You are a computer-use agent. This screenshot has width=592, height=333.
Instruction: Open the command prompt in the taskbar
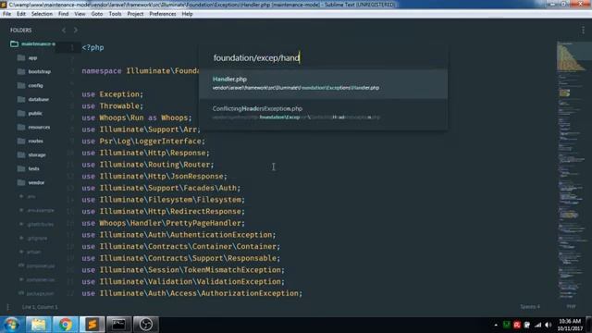pos(119,325)
